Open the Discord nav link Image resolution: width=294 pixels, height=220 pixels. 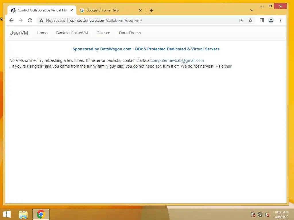tap(103, 33)
